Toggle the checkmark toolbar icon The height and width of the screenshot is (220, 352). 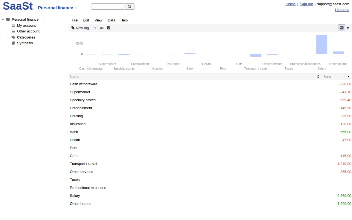pyautogui.click(x=108, y=28)
